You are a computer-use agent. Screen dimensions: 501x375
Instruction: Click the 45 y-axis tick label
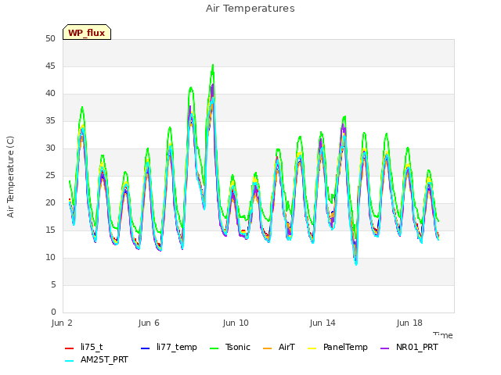click(50, 66)
